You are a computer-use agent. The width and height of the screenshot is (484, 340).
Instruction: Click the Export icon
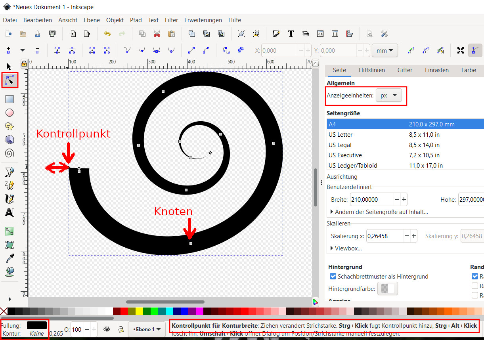coord(87,34)
